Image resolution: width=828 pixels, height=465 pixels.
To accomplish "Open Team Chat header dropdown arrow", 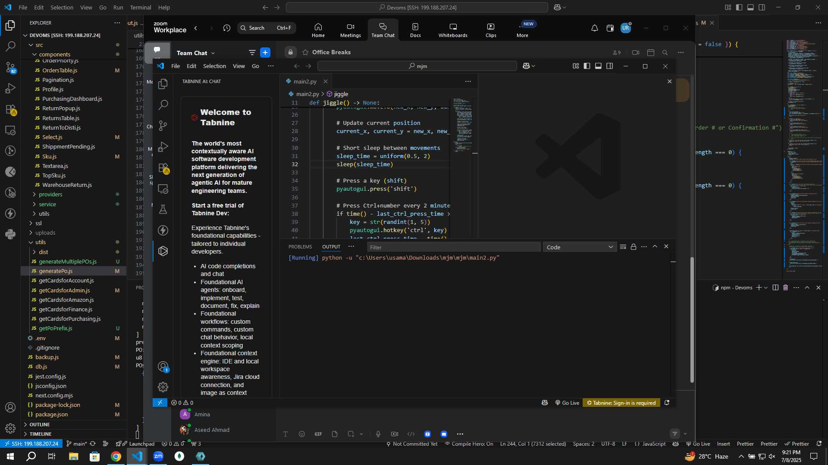I will (213, 53).
